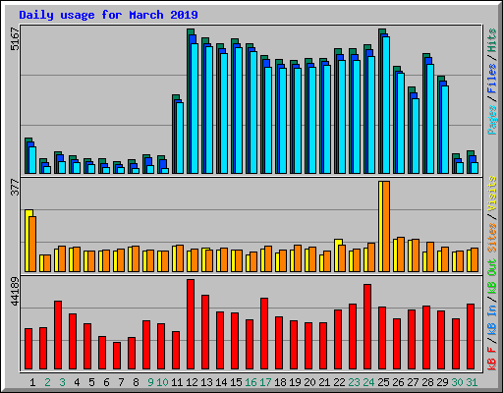Click the tall yellow visits bar for day 25

pyautogui.click(x=380, y=226)
